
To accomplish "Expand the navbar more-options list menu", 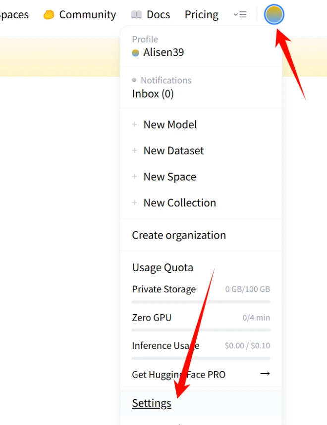I will coord(239,15).
